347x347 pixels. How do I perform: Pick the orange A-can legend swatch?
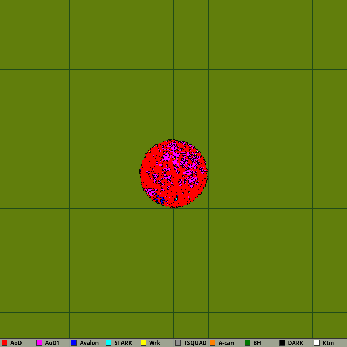[x=213, y=343]
